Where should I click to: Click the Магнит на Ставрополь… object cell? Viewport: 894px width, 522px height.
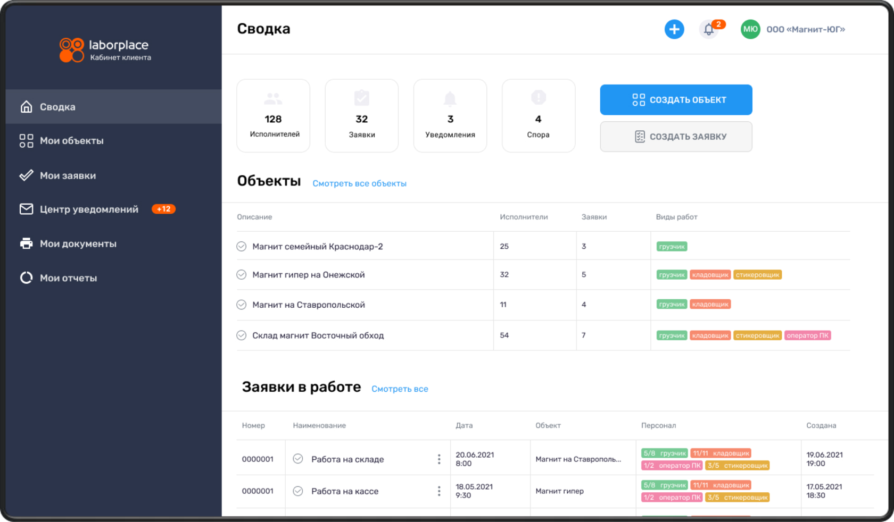click(578, 459)
